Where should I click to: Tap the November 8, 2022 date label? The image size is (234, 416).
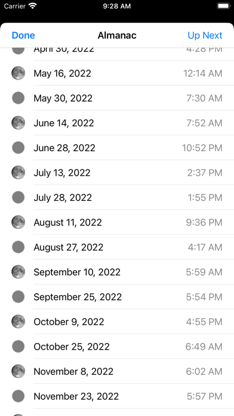point(73,371)
